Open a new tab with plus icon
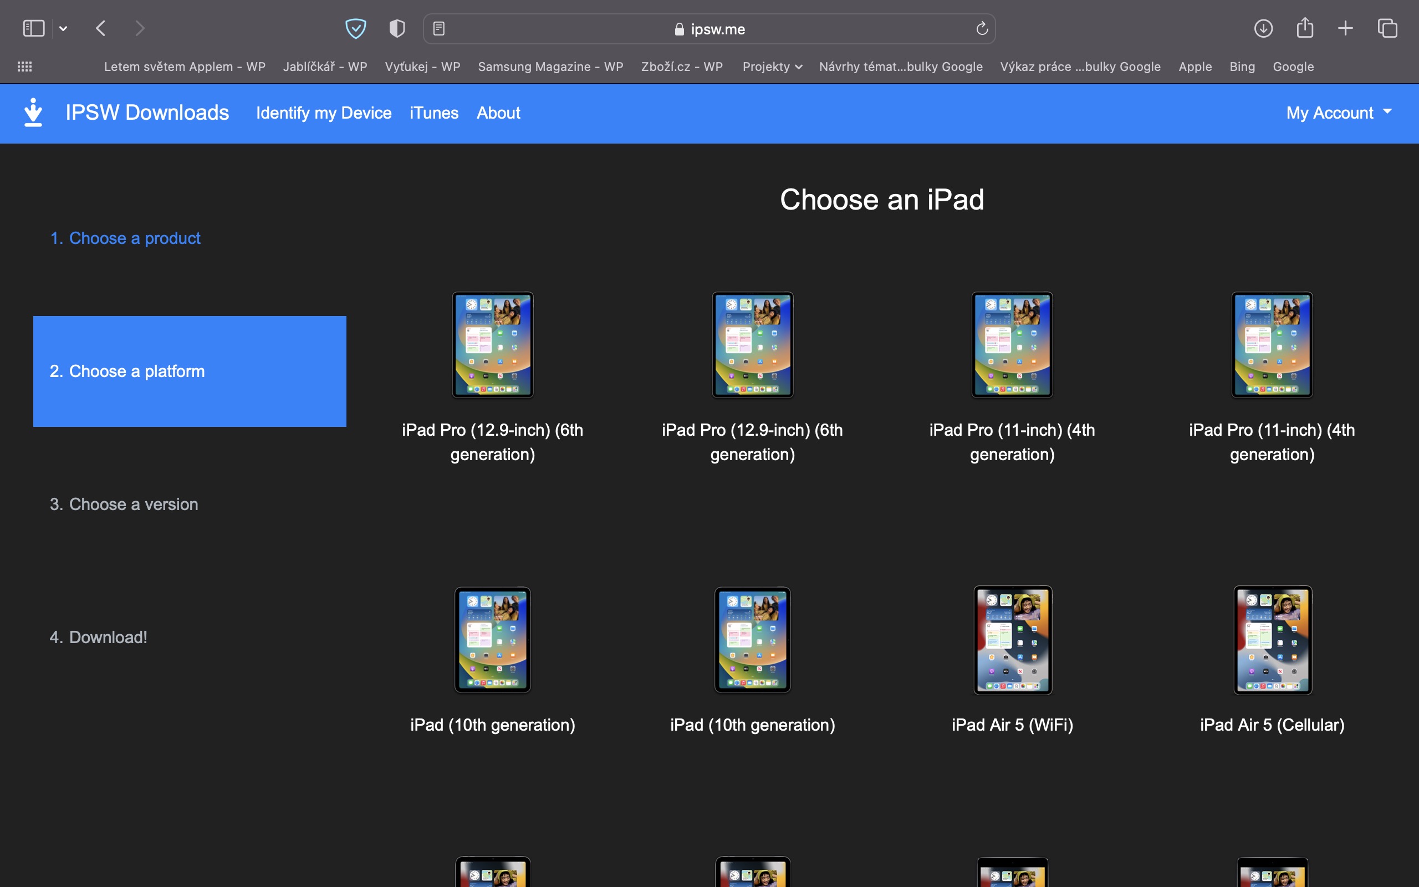1419x887 pixels. point(1345,28)
